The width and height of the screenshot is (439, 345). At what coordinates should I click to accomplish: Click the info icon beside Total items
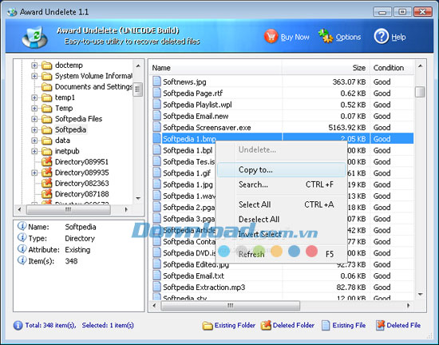18,325
